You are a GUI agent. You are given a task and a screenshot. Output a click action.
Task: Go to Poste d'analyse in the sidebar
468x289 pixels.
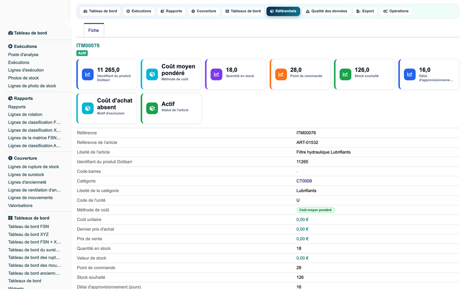tap(23, 55)
